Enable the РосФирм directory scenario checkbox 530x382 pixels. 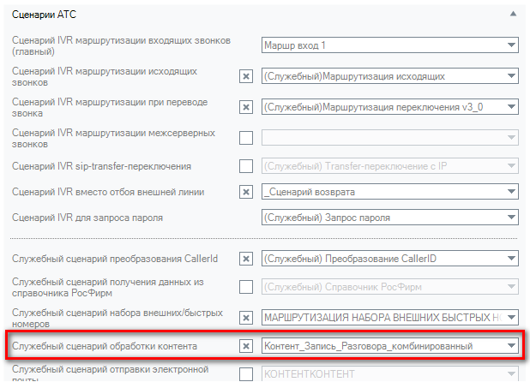pyautogui.click(x=246, y=286)
